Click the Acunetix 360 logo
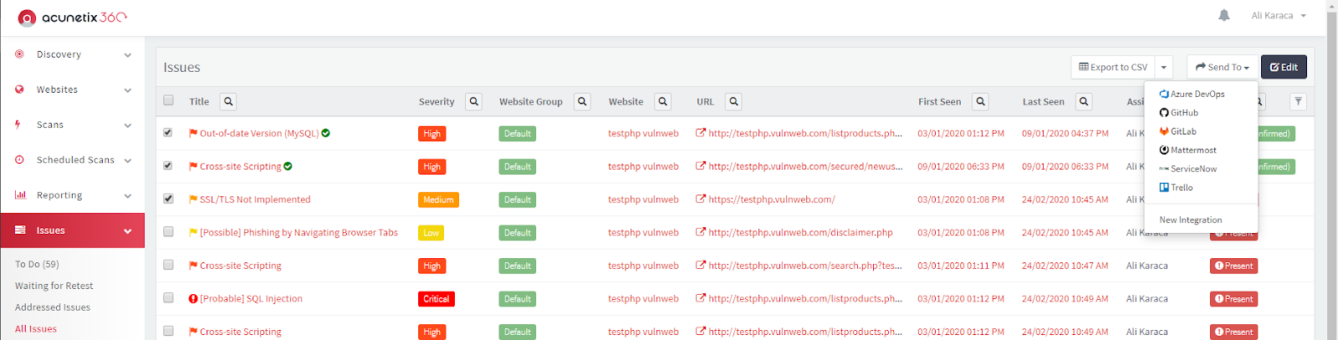The image size is (1338, 340). tap(73, 17)
